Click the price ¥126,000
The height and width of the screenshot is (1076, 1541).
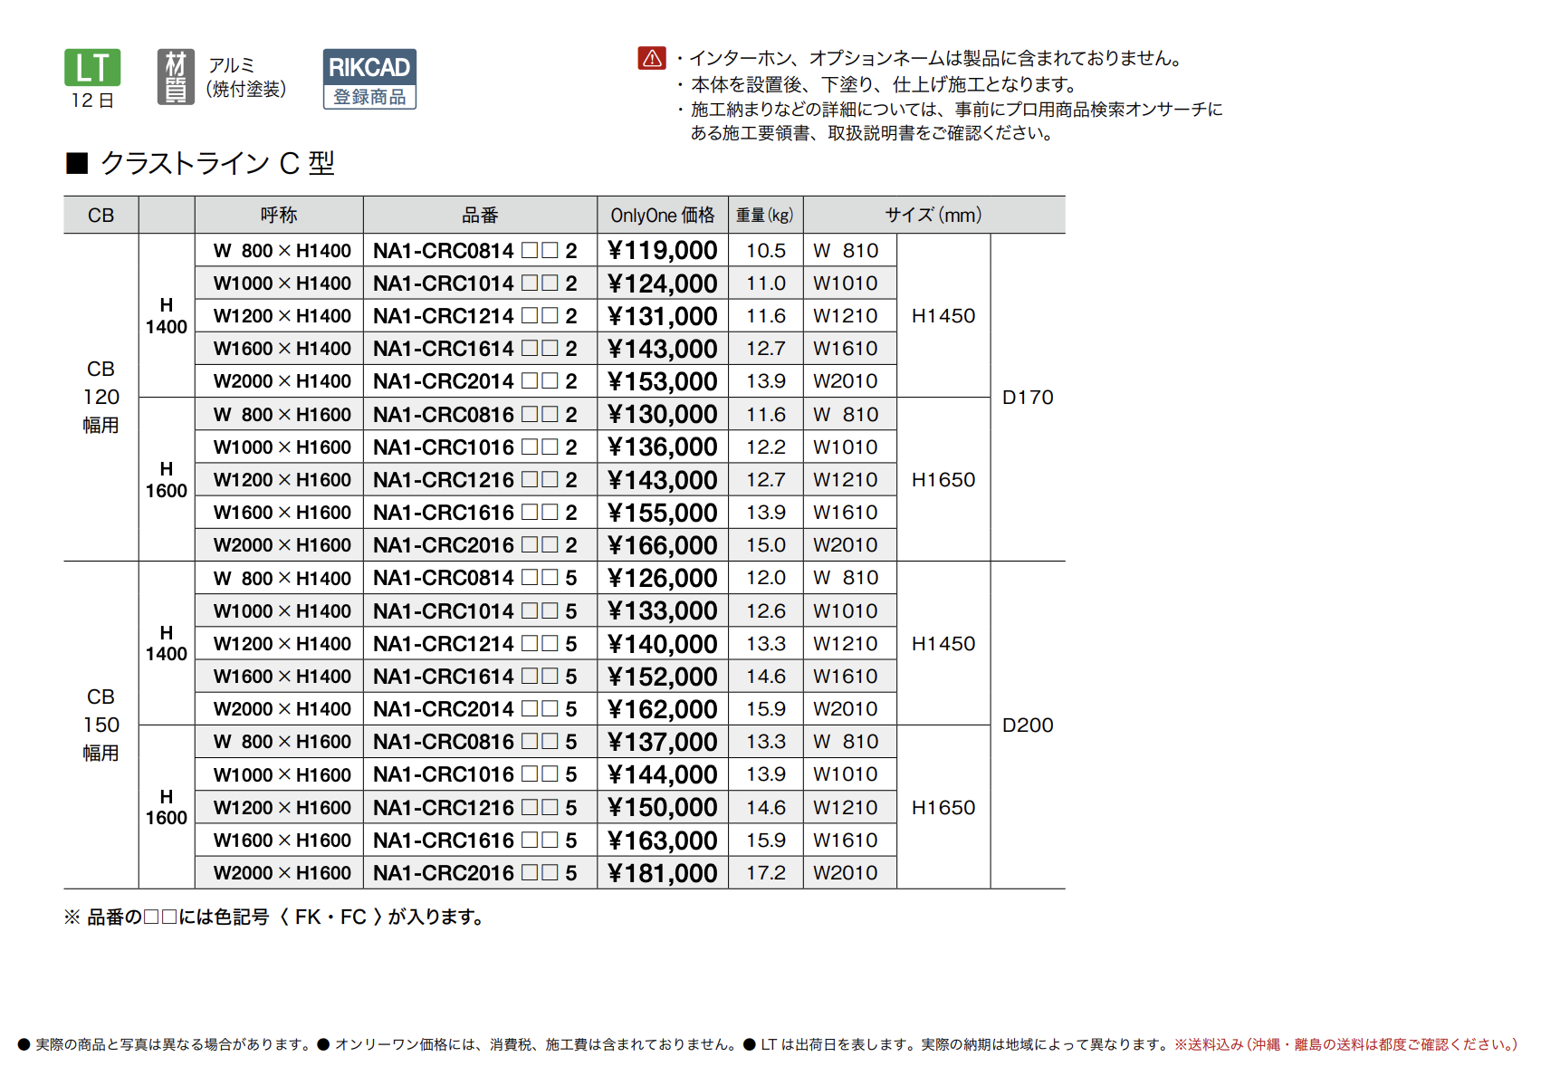tap(663, 578)
